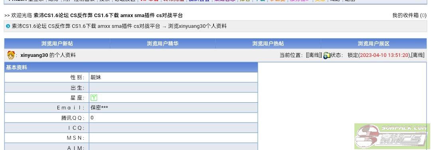Open 我的收件箱 inbox link

pos(405,16)
